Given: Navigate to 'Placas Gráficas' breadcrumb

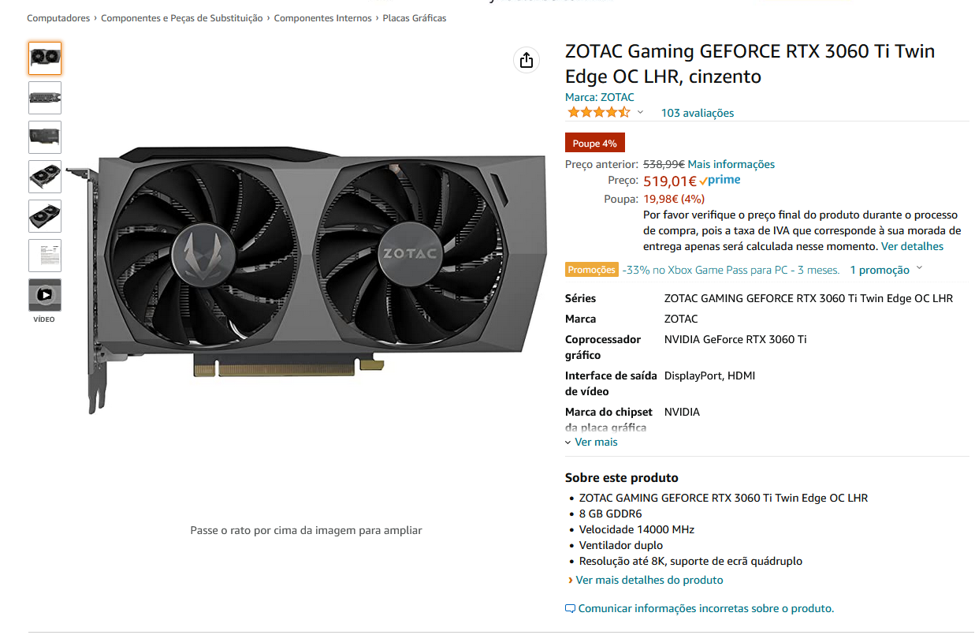Looking at the screenshot, I should [413, 17].
